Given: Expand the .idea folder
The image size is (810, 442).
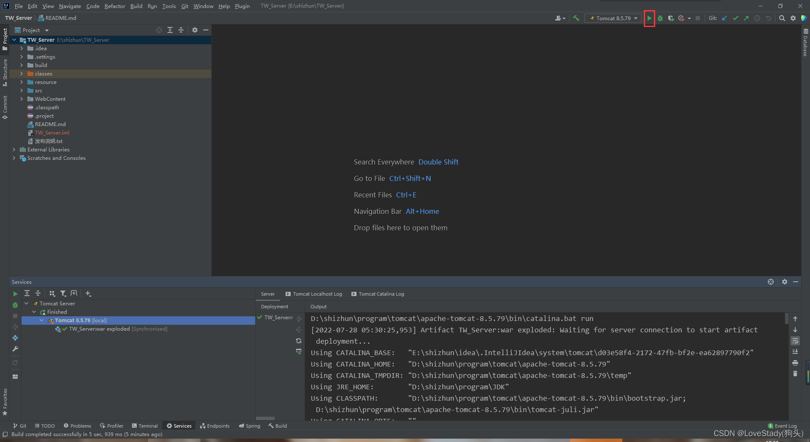Looking at the screenshot, I should (x=22, y=49).
